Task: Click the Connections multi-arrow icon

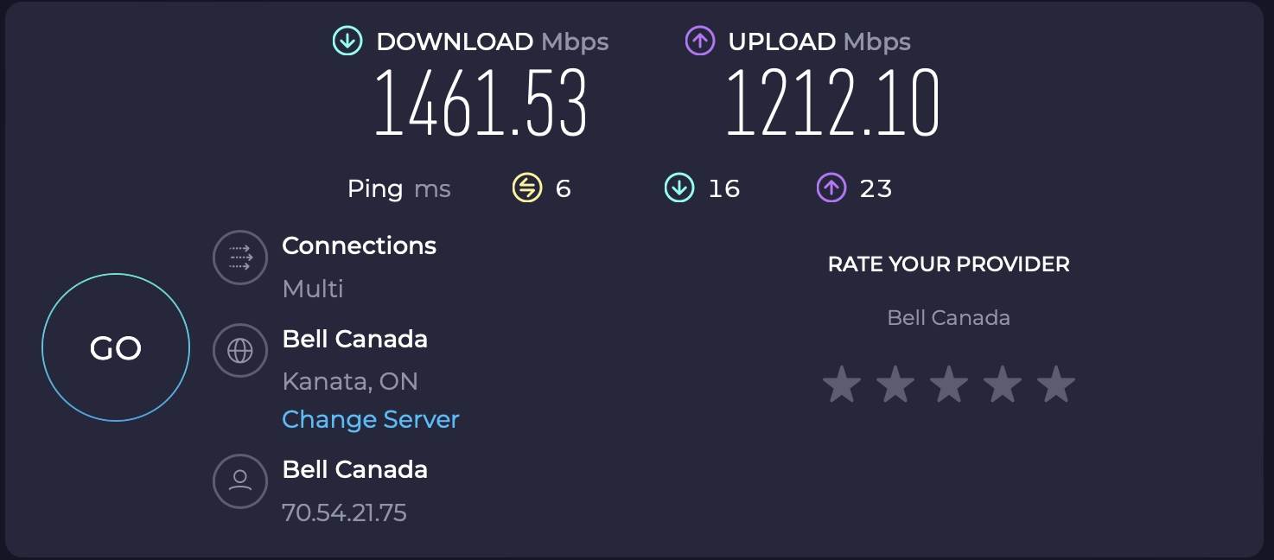Action: click(x=240, y=258)
